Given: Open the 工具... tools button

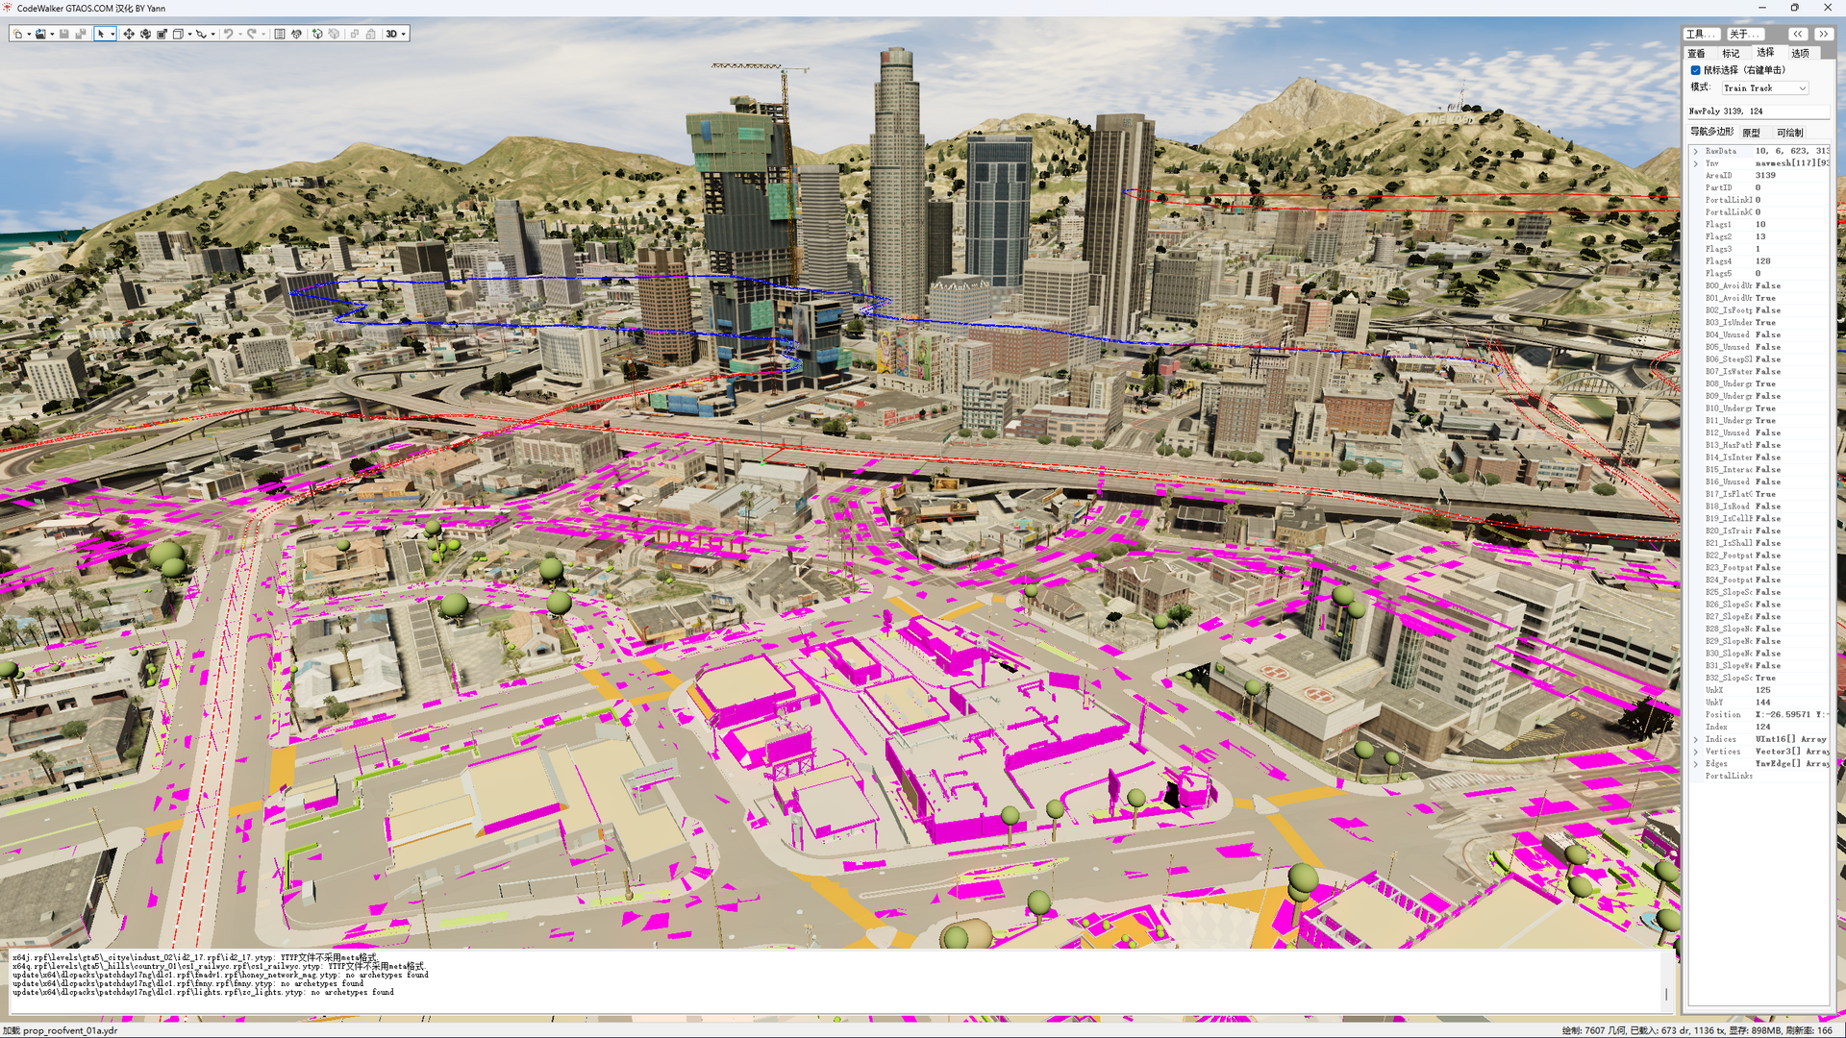Looking at the screenshot, I should point(1700,34).
